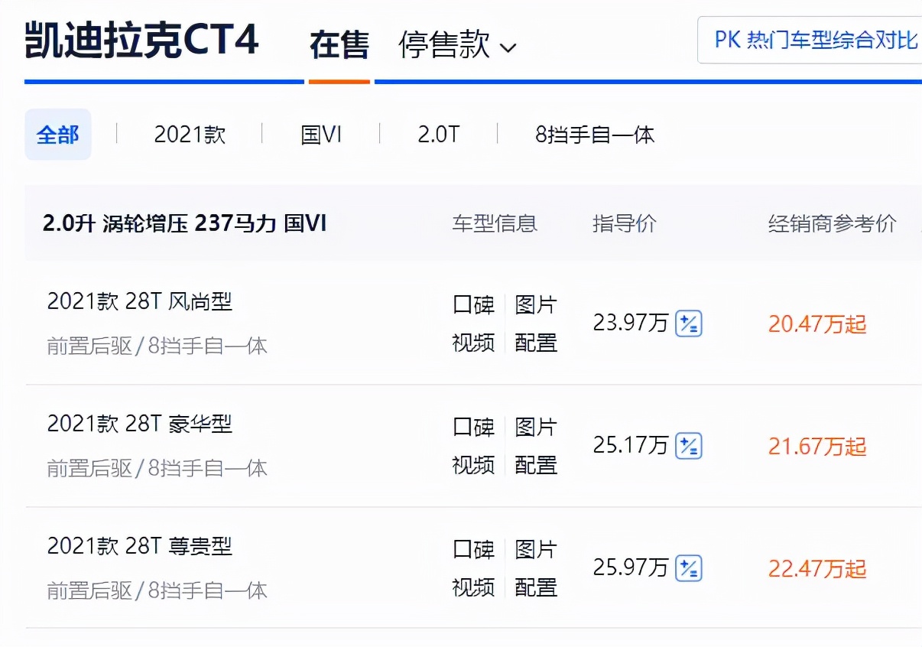Click 前置后驱/8挡手自一体 under 尊贵型

(x=157, y=590)
